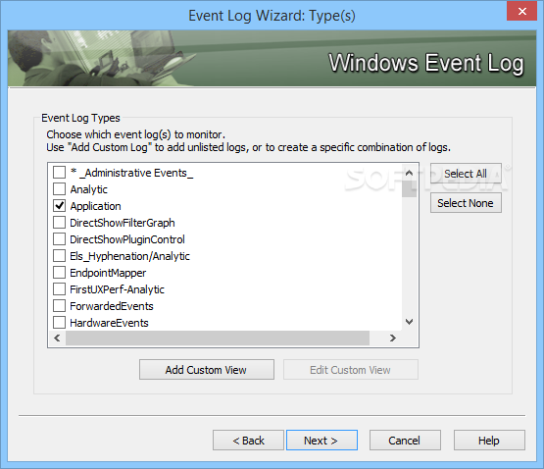
Task: Open Add Custom View
Action: (x=207, y=370)
